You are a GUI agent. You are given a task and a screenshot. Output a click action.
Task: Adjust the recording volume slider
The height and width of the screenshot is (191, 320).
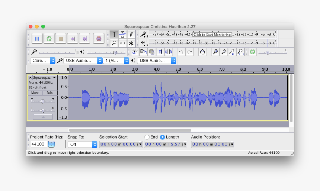click(76, 52)
